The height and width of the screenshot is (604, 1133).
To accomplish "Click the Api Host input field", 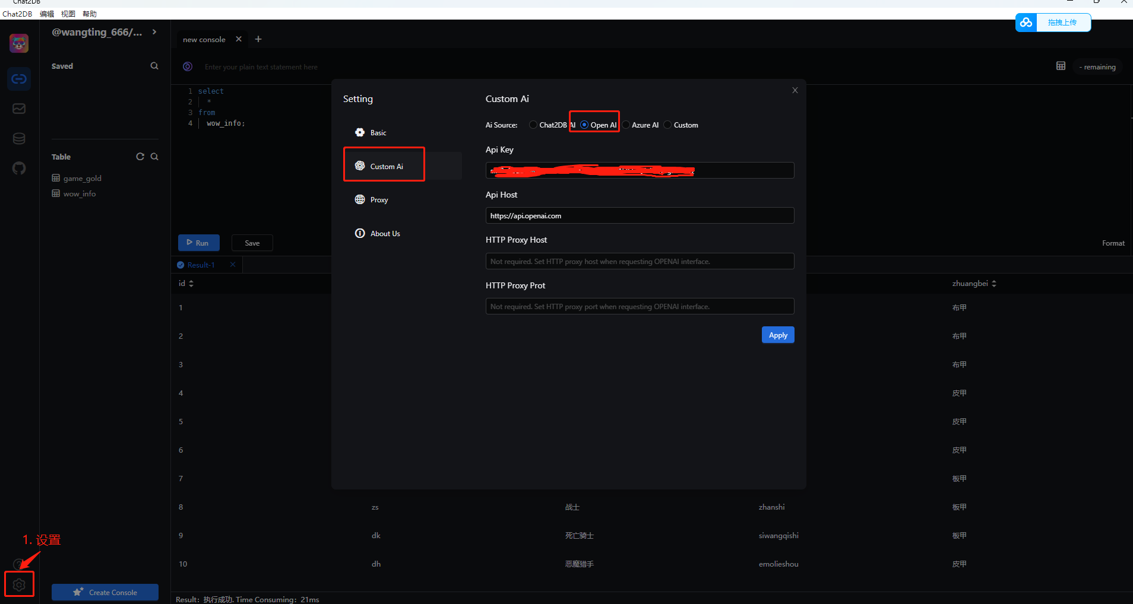I will click(640, 215).
